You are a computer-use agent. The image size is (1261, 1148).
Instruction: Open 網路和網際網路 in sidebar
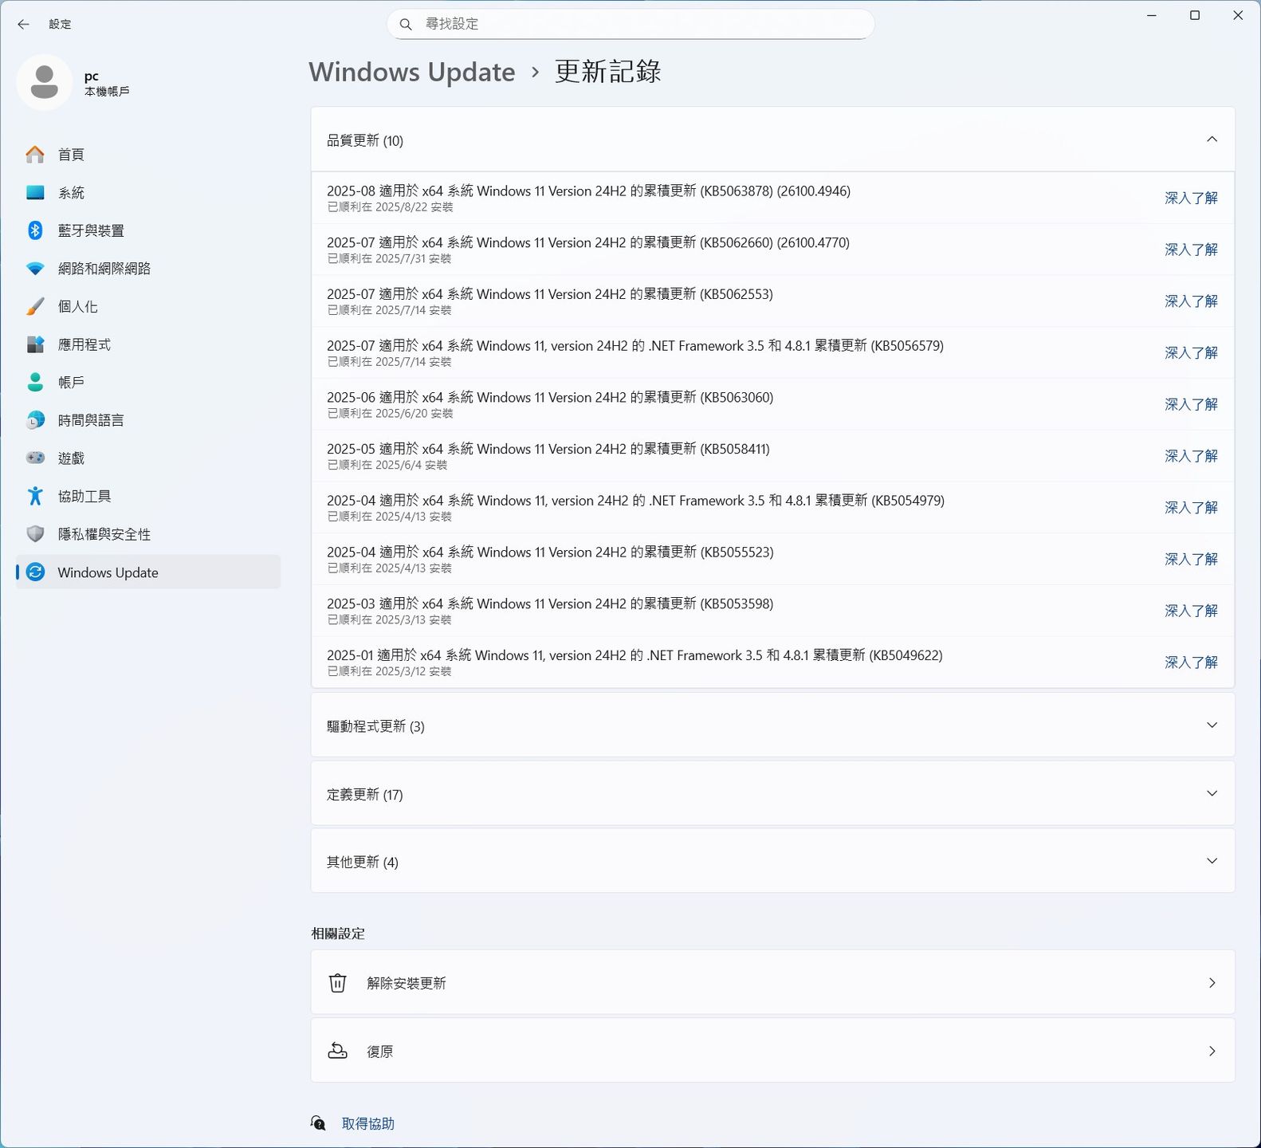pos(148,269)
